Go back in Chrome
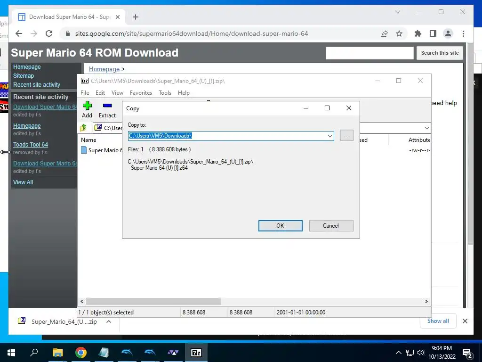This screenshot has height=362, width=482. tap(19, 33)
